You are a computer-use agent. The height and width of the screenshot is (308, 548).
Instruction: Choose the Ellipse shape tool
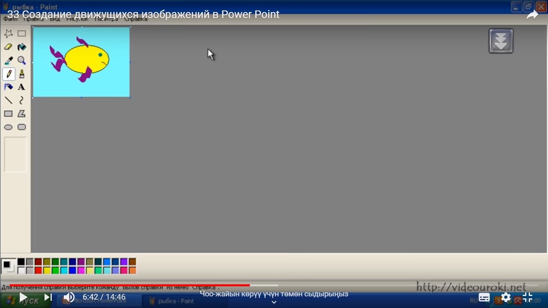[x=8, y=127]
